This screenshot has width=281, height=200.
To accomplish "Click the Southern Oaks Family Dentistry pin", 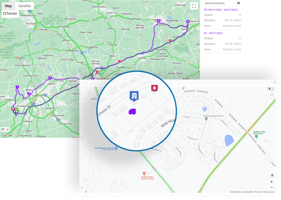I will pyautogui.click(x=144, y=174).
